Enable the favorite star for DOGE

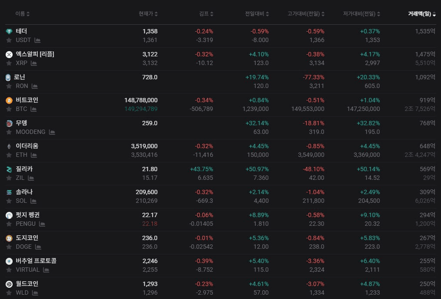(x=9, y=247)
